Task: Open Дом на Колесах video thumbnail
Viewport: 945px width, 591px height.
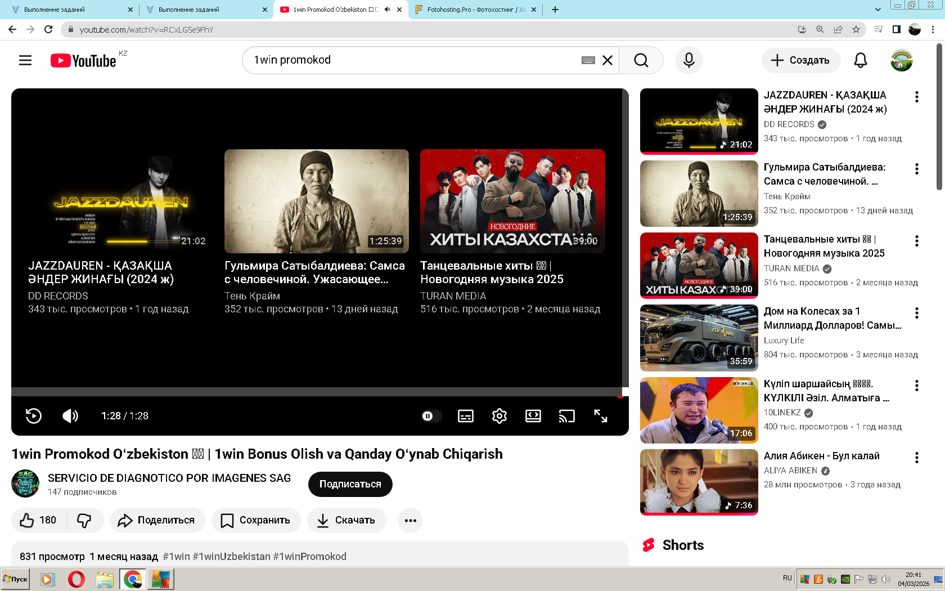Action: pos(699,338)
